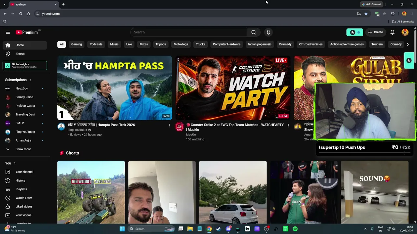Open Your videos in the sidebar
This screenshot has width=417, height=234.
coord(25,215)
